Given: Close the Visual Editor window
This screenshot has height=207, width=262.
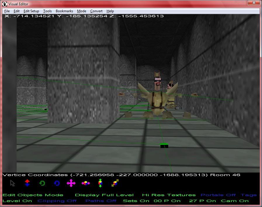Looking at the screenshot, I should click(254, 3).
